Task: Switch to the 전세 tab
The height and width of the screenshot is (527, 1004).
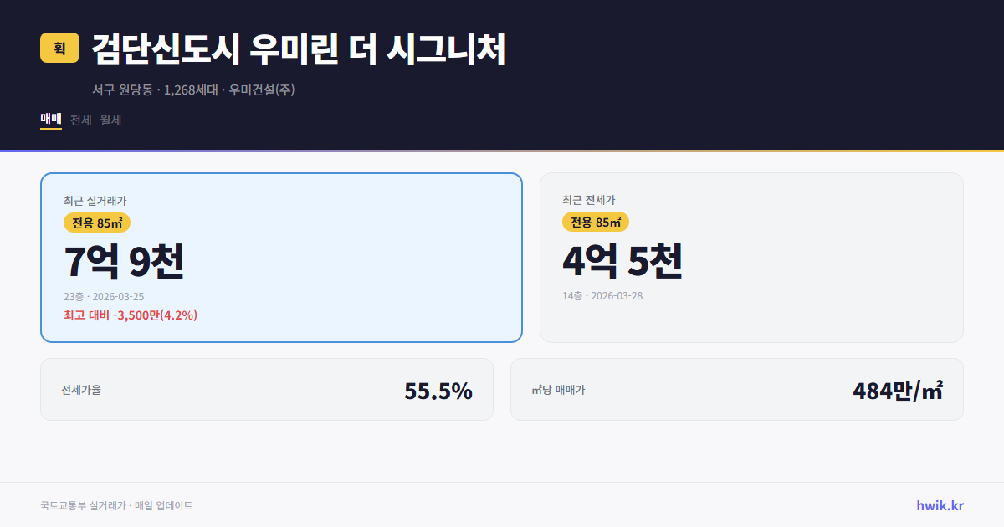Action: tap(79, 120)
